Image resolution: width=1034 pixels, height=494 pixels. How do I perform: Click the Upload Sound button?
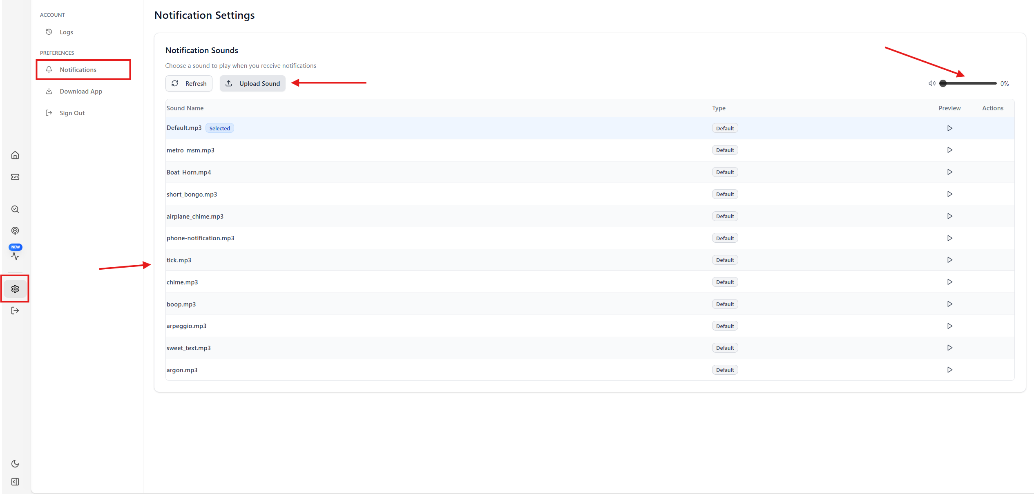click(252, 83)
